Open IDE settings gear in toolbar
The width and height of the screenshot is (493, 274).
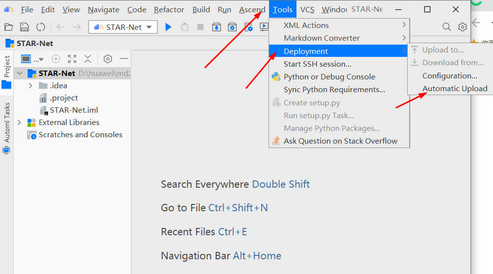tap(463, 27)
